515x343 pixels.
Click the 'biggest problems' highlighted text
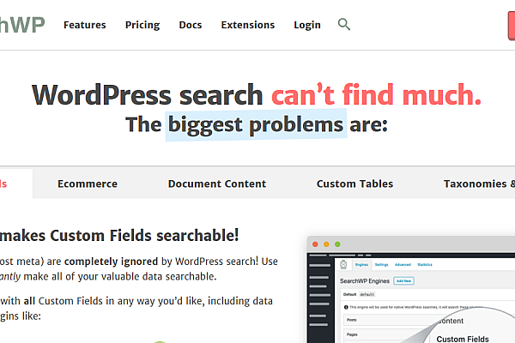pos(256,124)
